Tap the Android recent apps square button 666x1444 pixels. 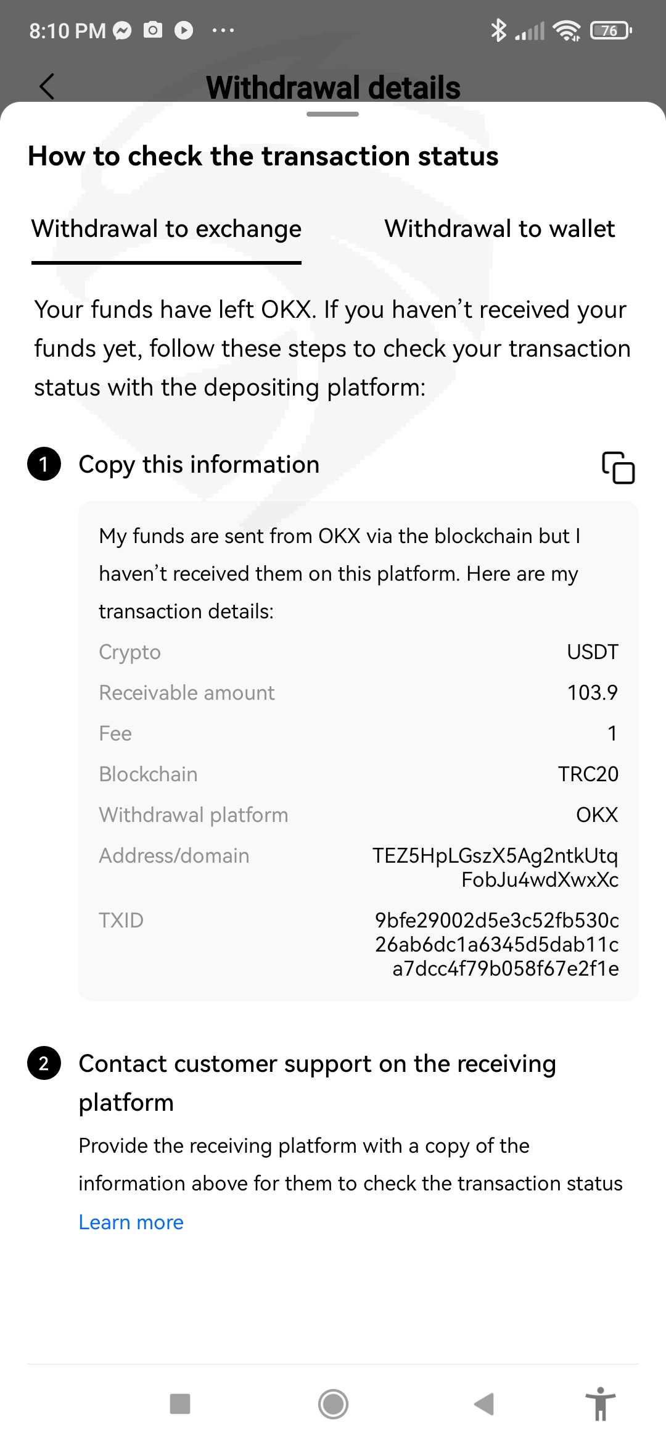[179, 1403]
